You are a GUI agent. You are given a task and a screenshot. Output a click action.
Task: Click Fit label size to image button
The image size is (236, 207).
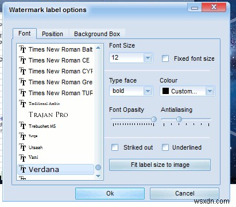click(x=160, y=165)
